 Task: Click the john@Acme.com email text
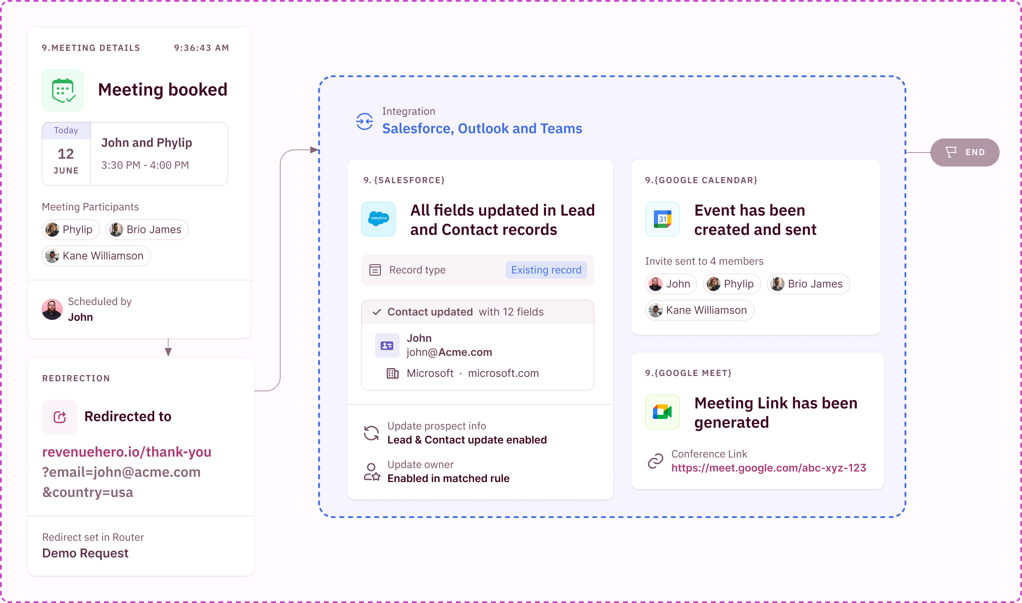pos(449,352)
